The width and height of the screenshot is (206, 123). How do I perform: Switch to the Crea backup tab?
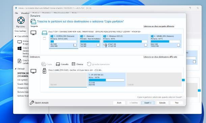[x=20, y=31]
